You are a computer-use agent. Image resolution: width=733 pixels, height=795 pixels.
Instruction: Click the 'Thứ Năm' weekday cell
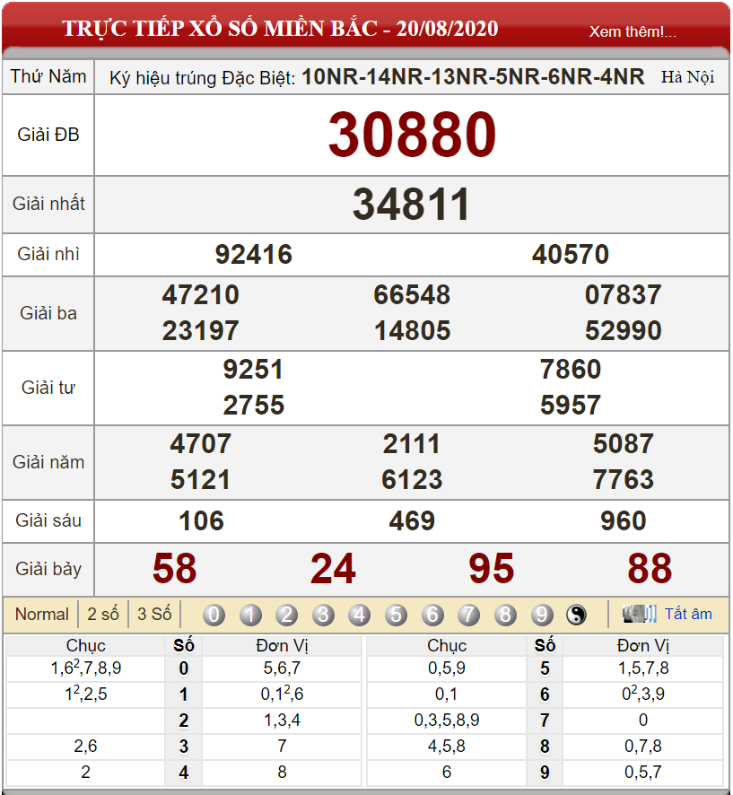(48, 76)
